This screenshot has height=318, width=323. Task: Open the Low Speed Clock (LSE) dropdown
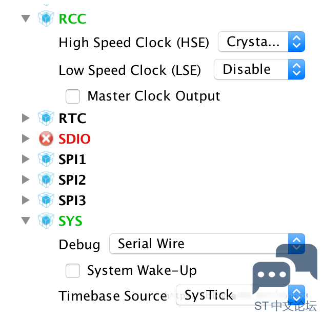[259, 69]
